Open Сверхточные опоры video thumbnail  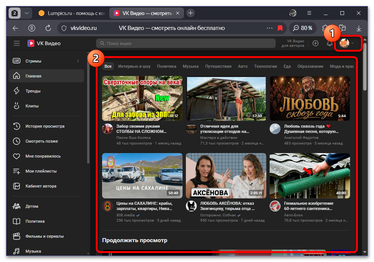(142, 98)
